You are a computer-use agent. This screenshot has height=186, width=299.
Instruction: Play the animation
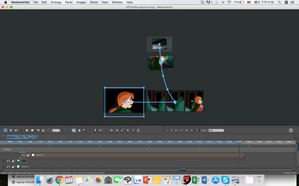[181, 130]
